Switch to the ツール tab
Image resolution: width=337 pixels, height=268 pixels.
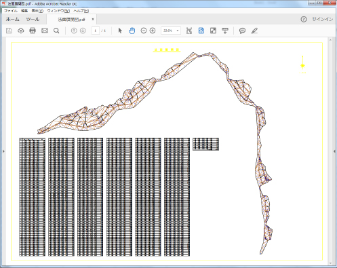(x=33, y=19)
